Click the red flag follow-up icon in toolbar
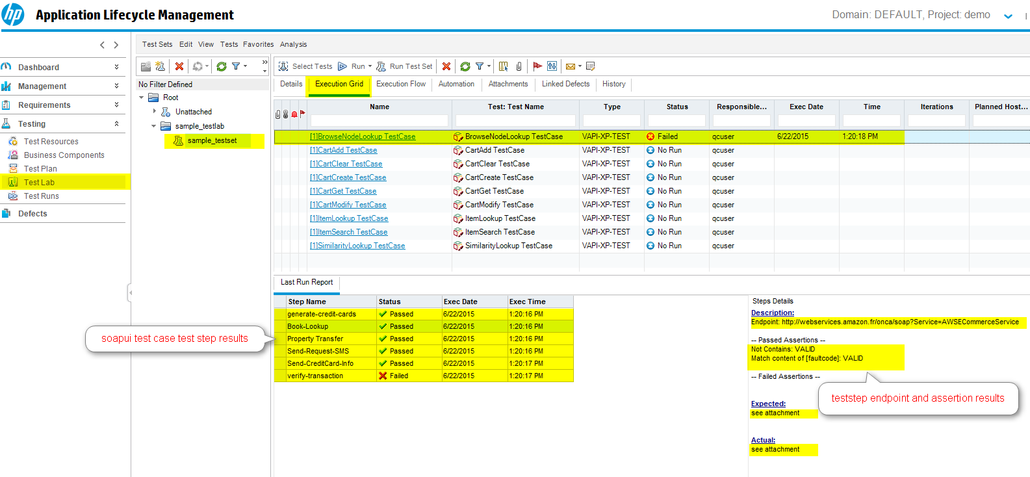This screenshot has width=1030, height=477. coord(537,66)
